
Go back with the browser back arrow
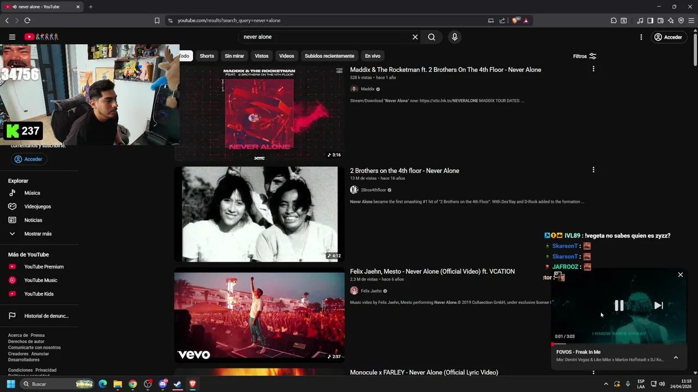pyautogui.click(x=7, y=21)
